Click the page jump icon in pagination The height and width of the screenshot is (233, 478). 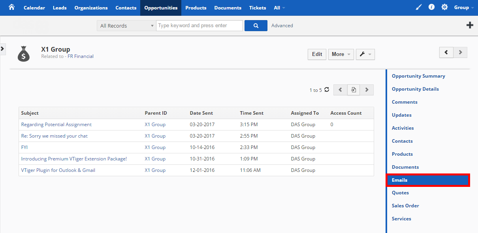pos(354,90)
